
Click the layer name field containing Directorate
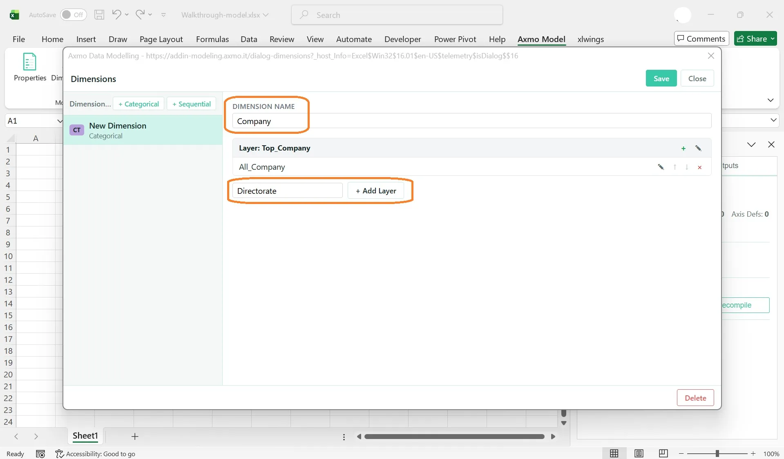287,191
